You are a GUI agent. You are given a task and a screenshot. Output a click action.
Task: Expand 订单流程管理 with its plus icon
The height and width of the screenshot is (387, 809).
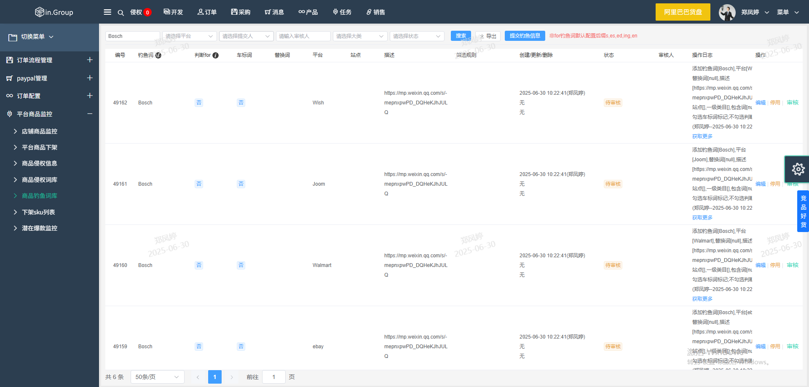[90, 60]
